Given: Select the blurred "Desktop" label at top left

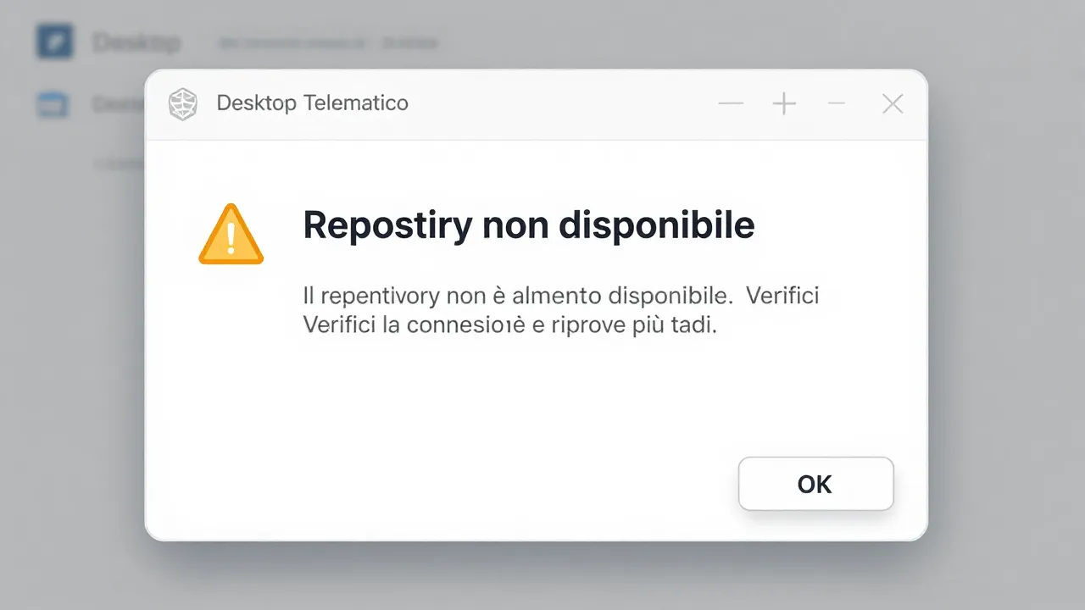Looking at the screenshot, I should click(x=136, y=42).
